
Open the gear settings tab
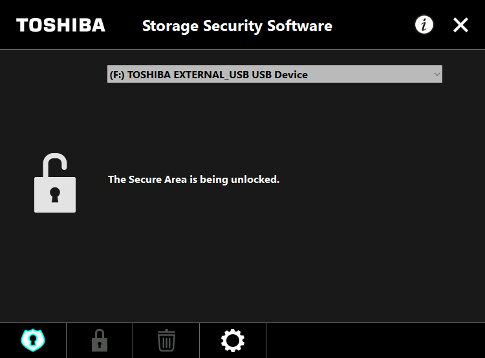[233, 341]
